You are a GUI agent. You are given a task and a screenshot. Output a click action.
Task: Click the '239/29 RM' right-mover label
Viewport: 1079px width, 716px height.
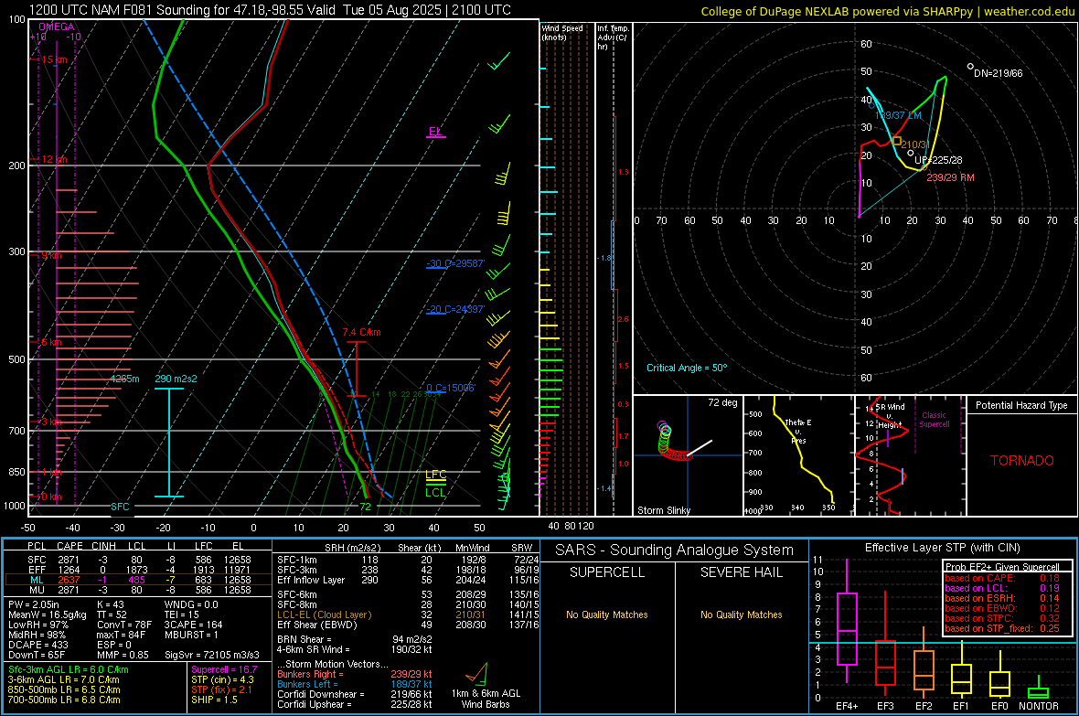click(x=950, y=177)
